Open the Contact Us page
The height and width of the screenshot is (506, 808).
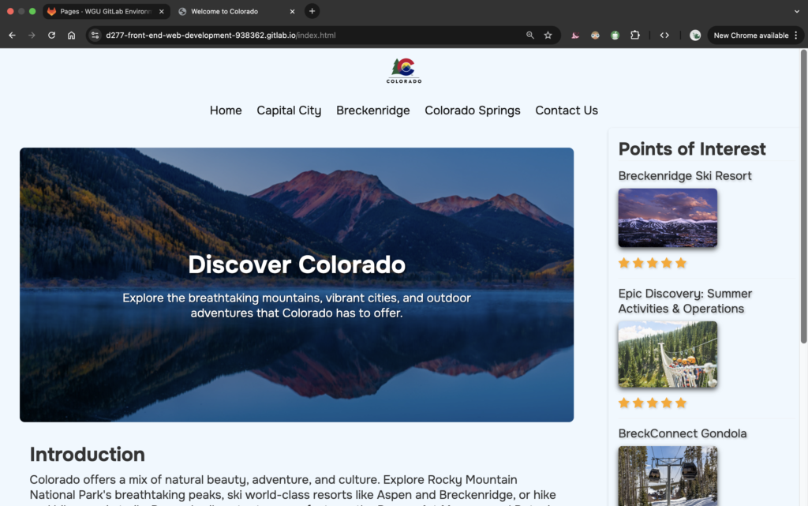[566, 111]
